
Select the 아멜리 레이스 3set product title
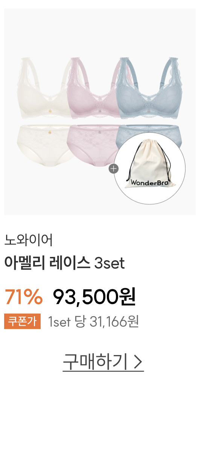[64, 263]
